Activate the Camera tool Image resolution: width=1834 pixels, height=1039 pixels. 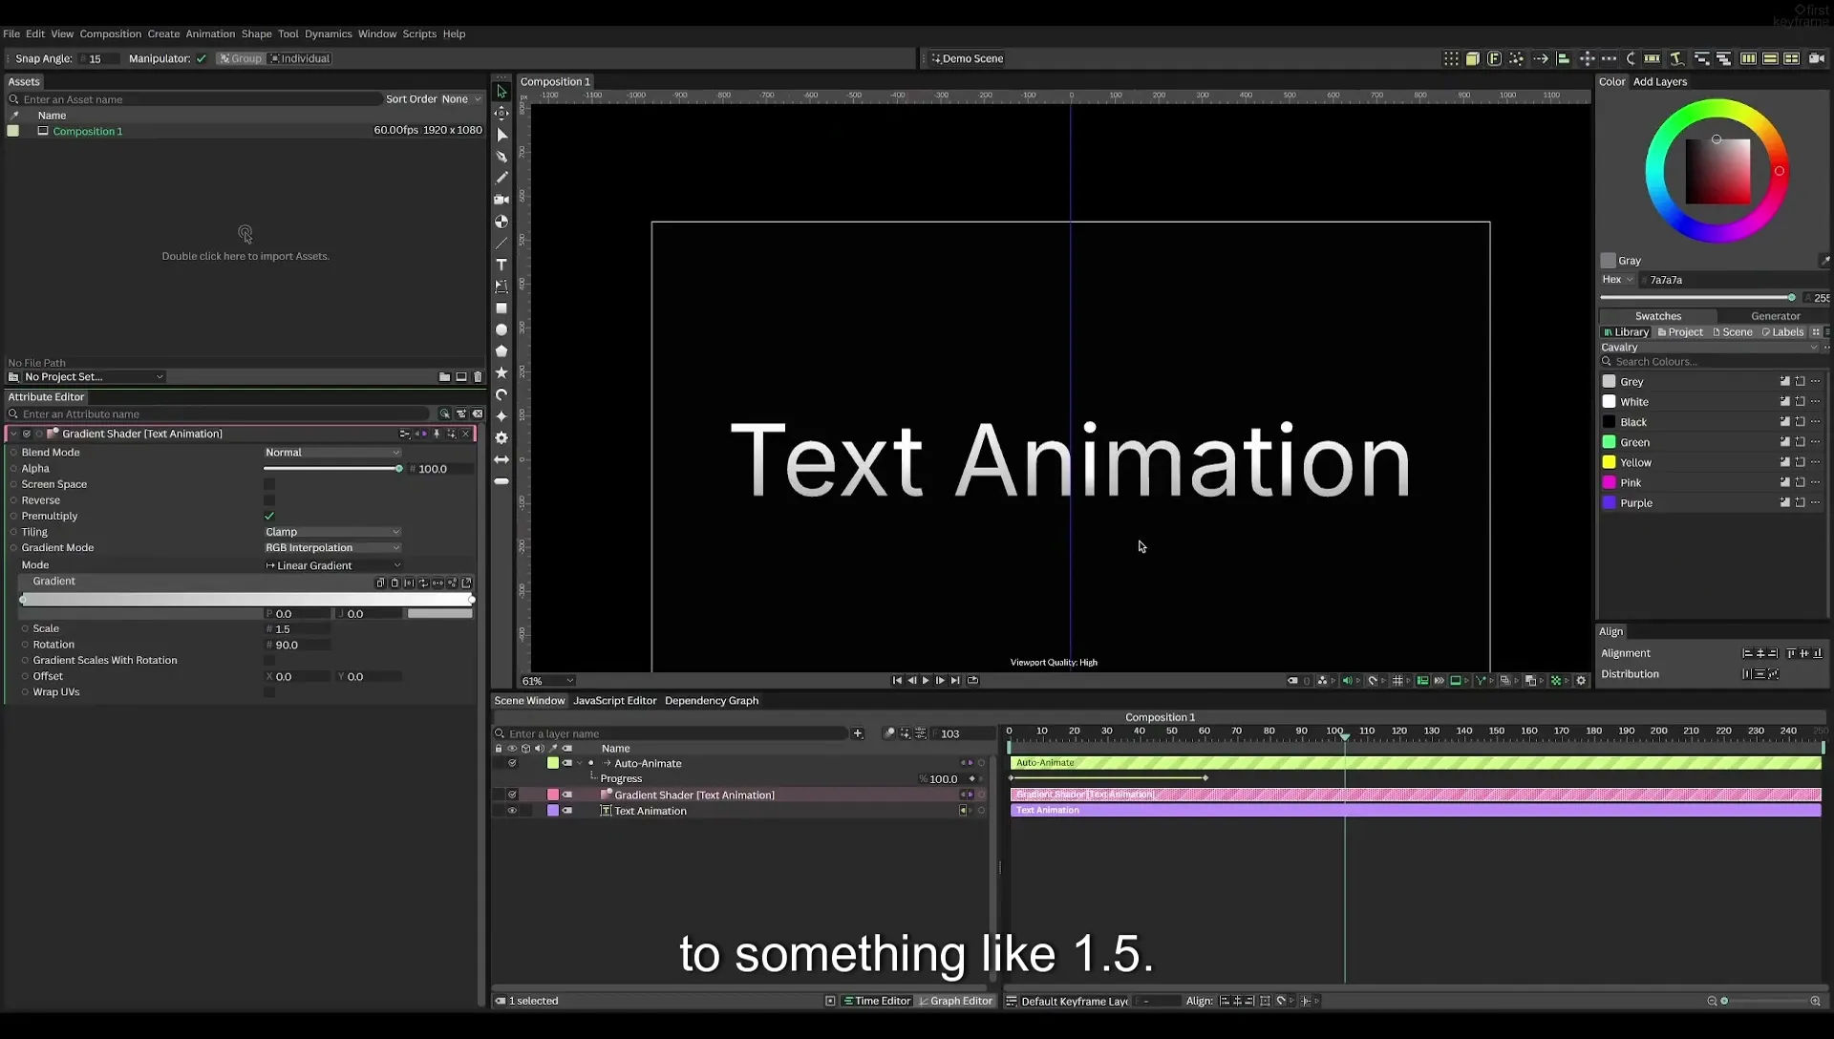point(501,200)
